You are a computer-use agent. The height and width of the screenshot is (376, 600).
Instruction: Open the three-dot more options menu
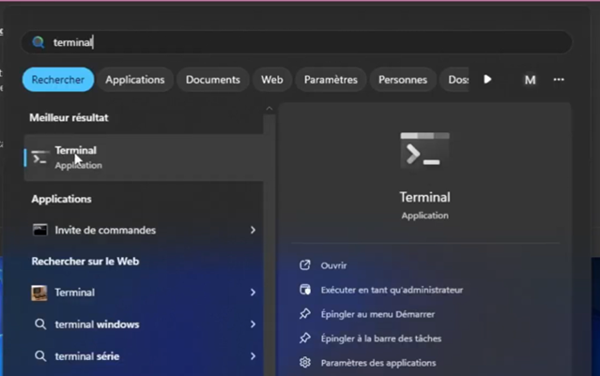(559, 80)
